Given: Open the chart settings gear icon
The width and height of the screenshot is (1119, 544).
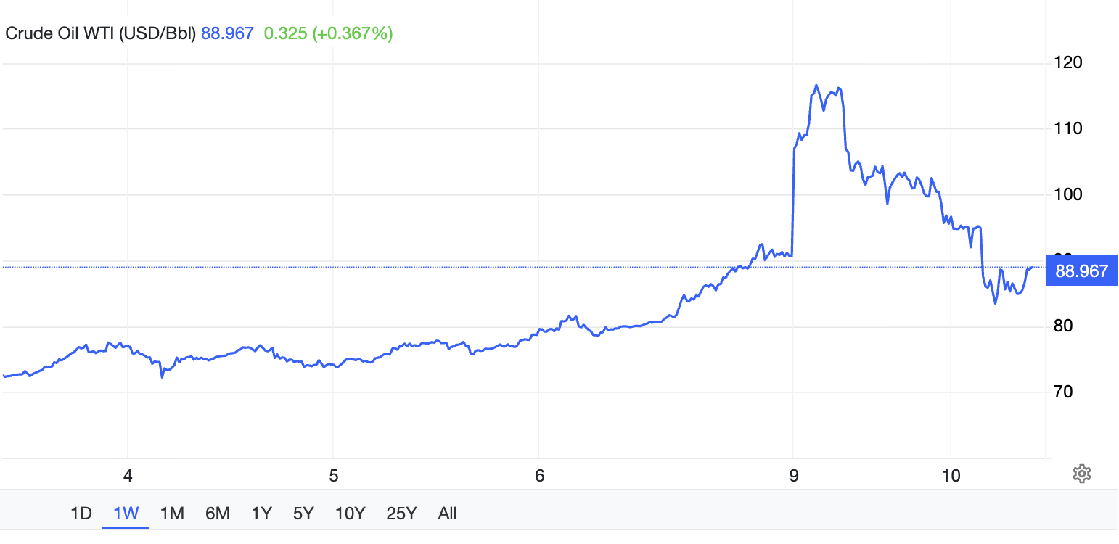Looking at the screenshot, I should pyautogui.click(x=1082, y=473).
